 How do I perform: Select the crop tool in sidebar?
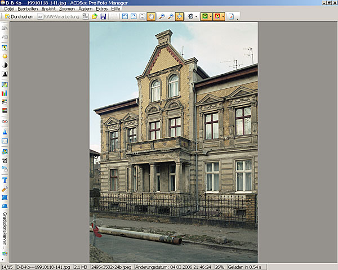click(x=5, y=160)
